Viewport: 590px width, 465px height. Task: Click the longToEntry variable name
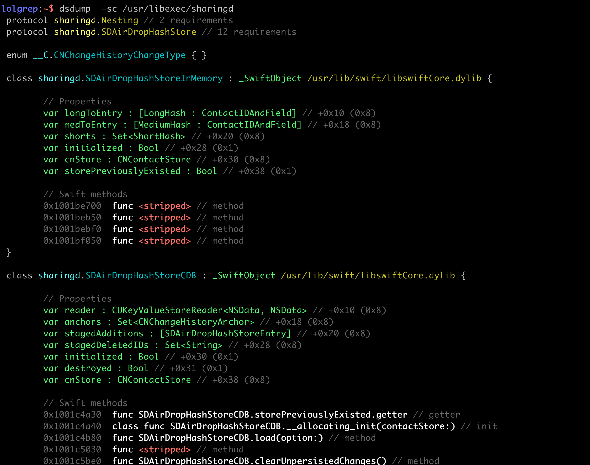pos(93,113)
